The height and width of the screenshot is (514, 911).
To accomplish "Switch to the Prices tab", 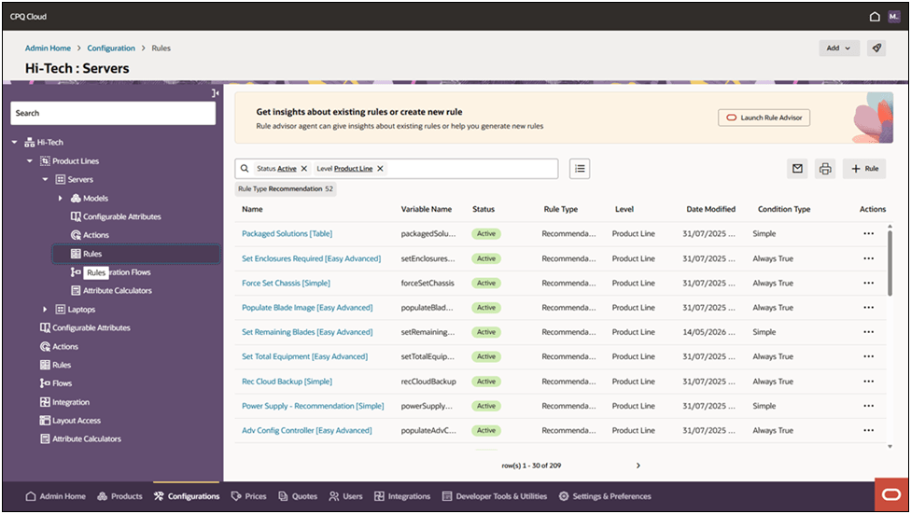I will click(248, 496).
